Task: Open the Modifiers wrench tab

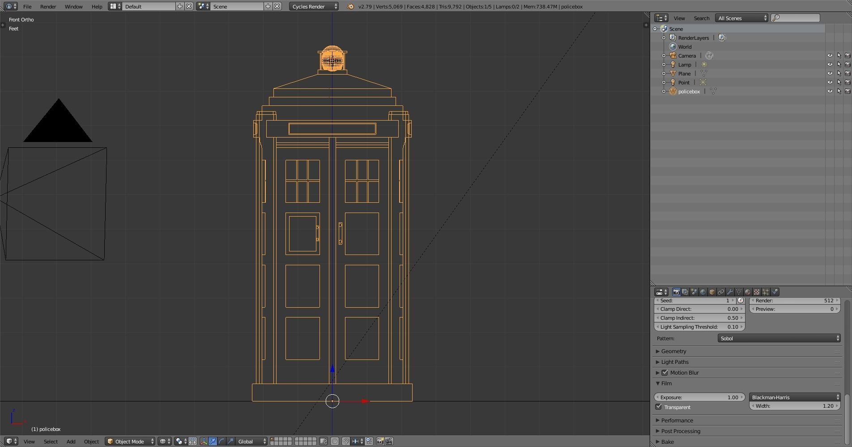Action: pos(730,292)
